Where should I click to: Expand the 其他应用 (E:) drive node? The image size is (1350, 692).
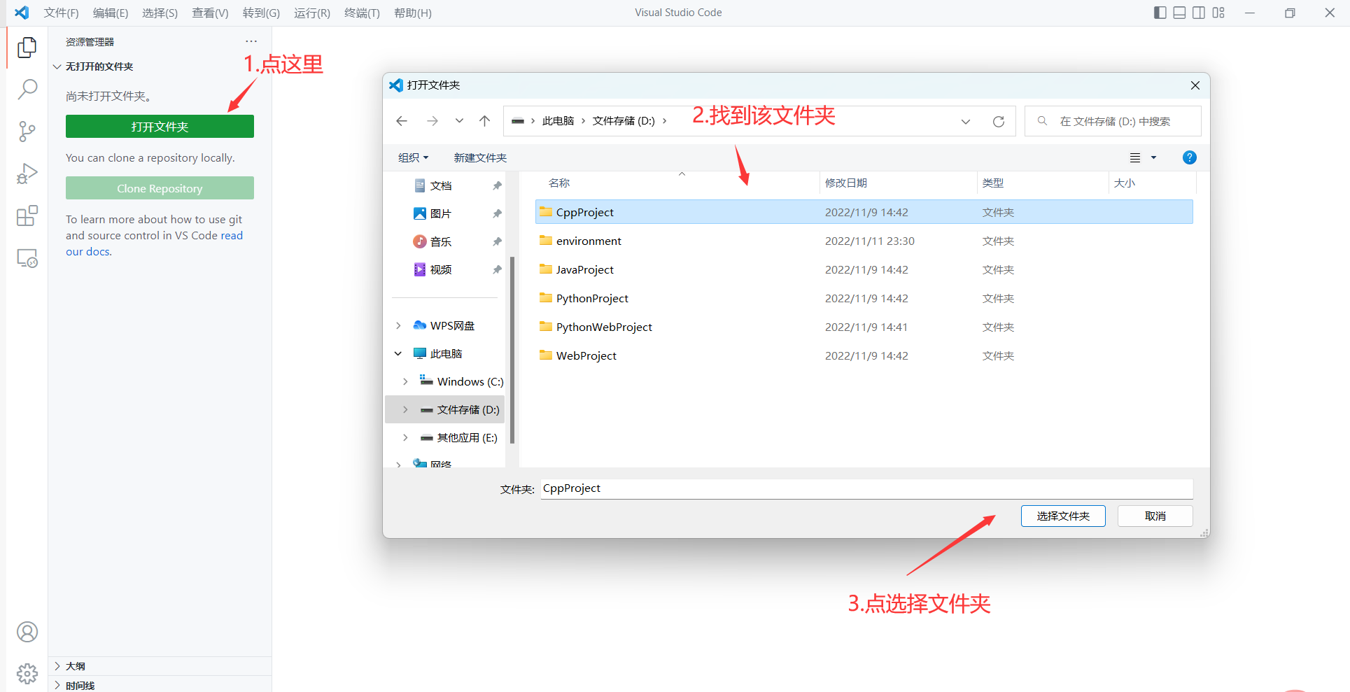coord(405,437)
